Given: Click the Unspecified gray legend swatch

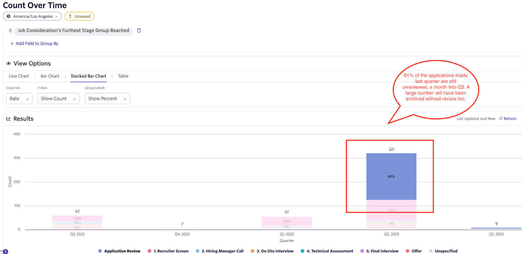Looking at the screenshot, I should tap(431, 251).
